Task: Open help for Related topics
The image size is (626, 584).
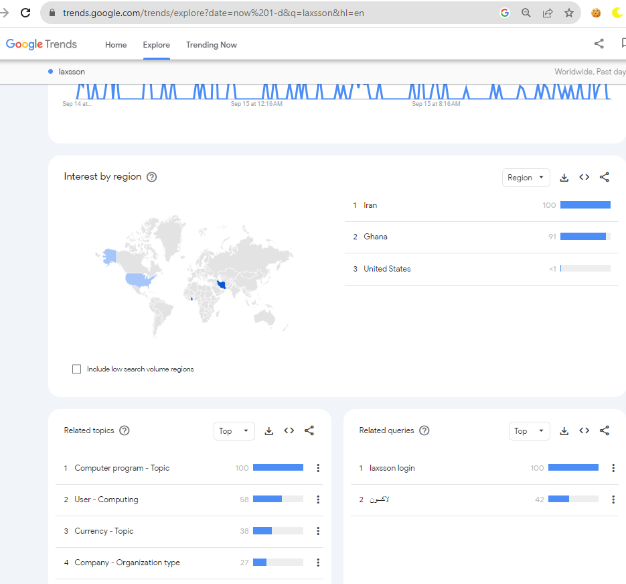Action: 125,430
